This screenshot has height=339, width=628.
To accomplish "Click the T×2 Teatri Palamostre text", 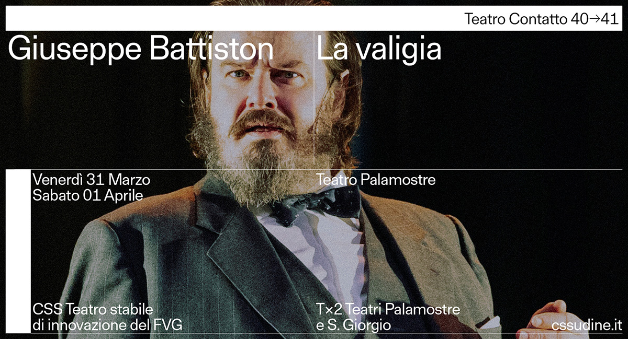I will click(388, 309).
